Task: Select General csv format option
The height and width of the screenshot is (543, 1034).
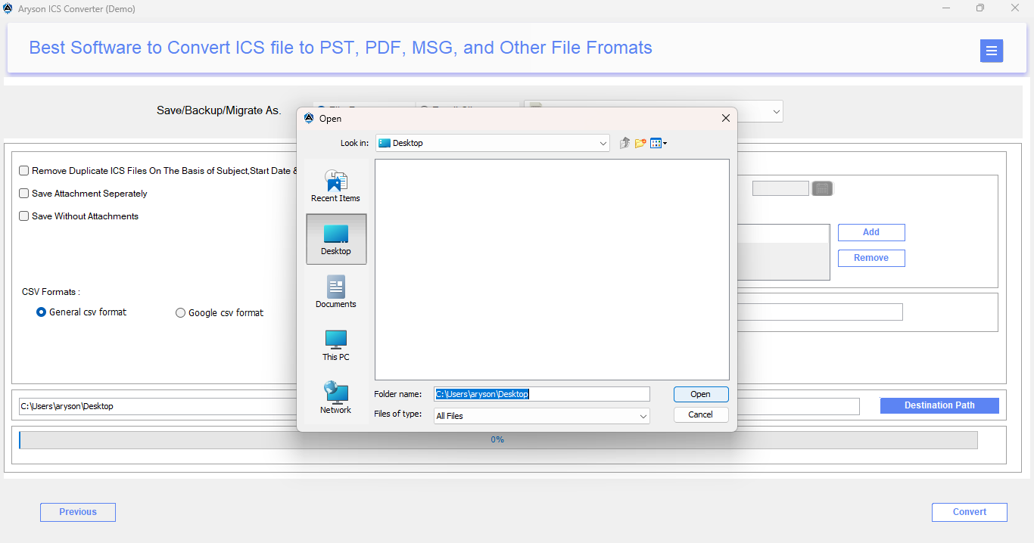Action: 42,312
